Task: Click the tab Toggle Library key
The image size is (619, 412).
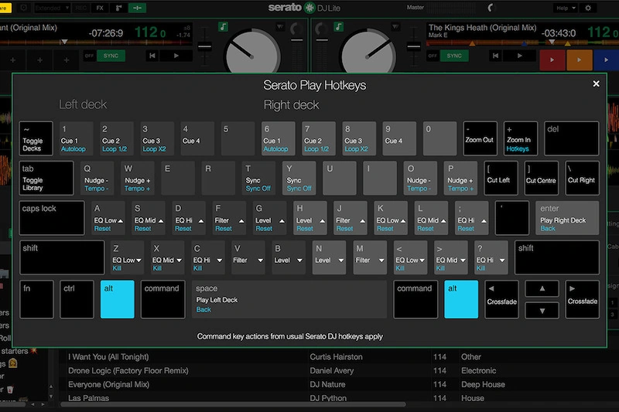Action: pyautogui.click(x=46, y=178)
